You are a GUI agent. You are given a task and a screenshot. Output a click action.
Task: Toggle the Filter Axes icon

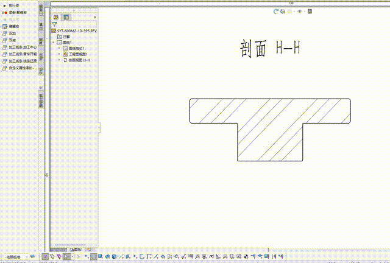pos(121,256)
